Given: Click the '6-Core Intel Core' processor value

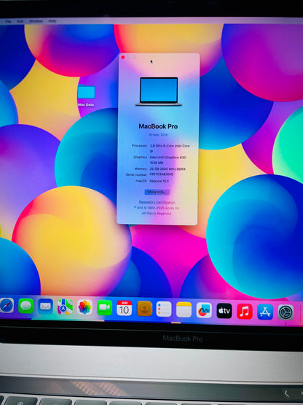Looking at the screenshot, I should (x=170, y=148).
